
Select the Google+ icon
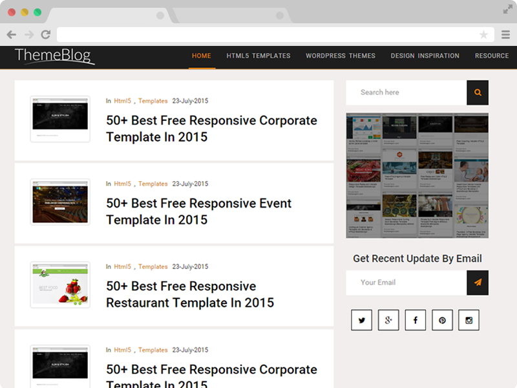pos(388,320)
